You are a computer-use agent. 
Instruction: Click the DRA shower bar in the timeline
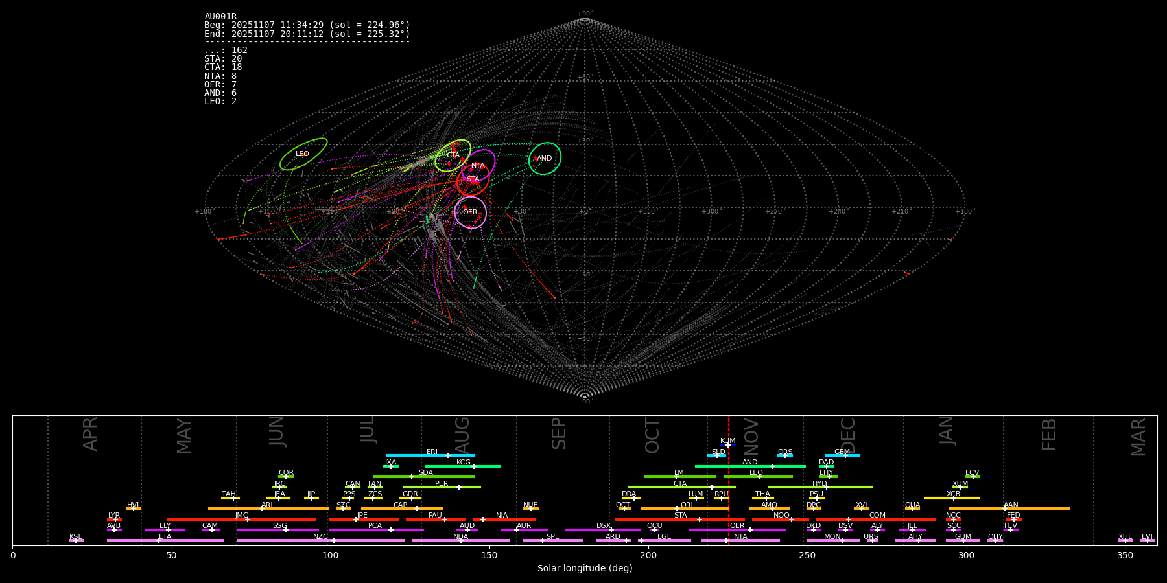631,498
